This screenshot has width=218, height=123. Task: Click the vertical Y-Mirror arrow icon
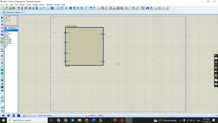2,111
